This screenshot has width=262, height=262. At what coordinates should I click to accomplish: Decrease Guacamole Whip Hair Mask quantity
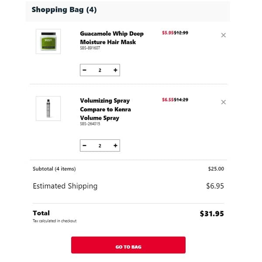click(85, 70)
